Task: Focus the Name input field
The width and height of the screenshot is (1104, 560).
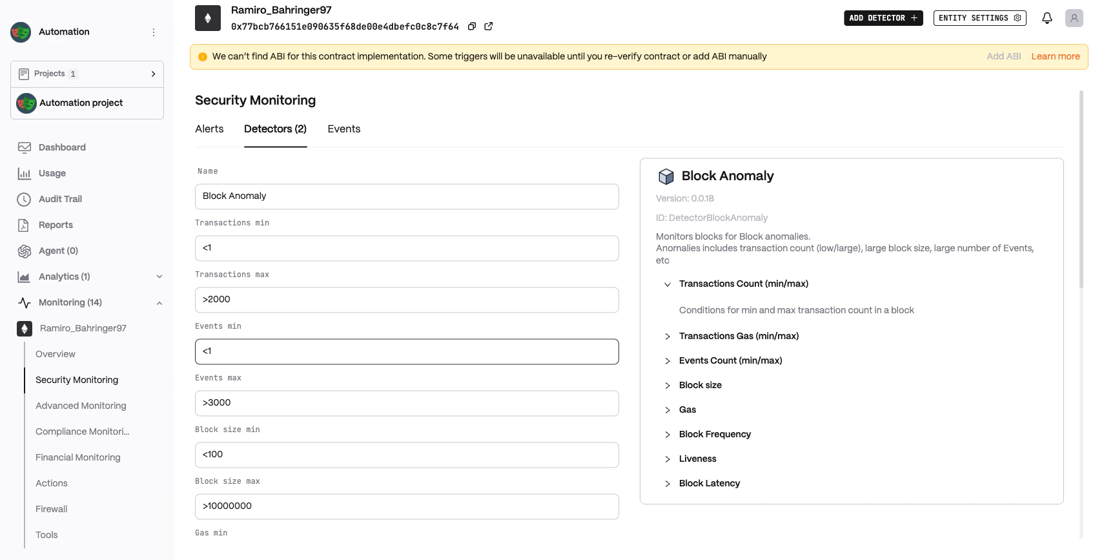Action: (407, 196)
